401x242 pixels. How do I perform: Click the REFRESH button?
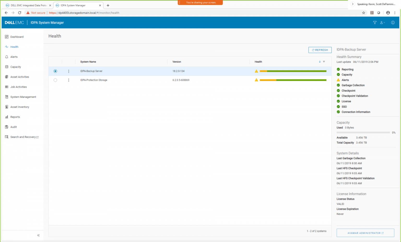coord(320,50)
